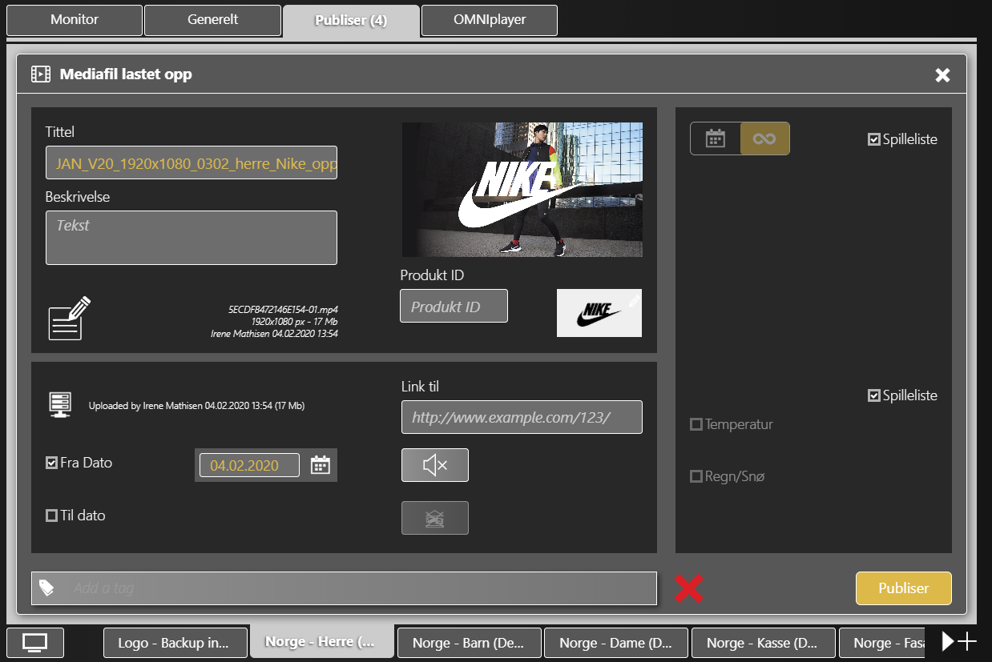Select the Norge - Dame channel tab
992x662 pixels.
tap(616, 643)
